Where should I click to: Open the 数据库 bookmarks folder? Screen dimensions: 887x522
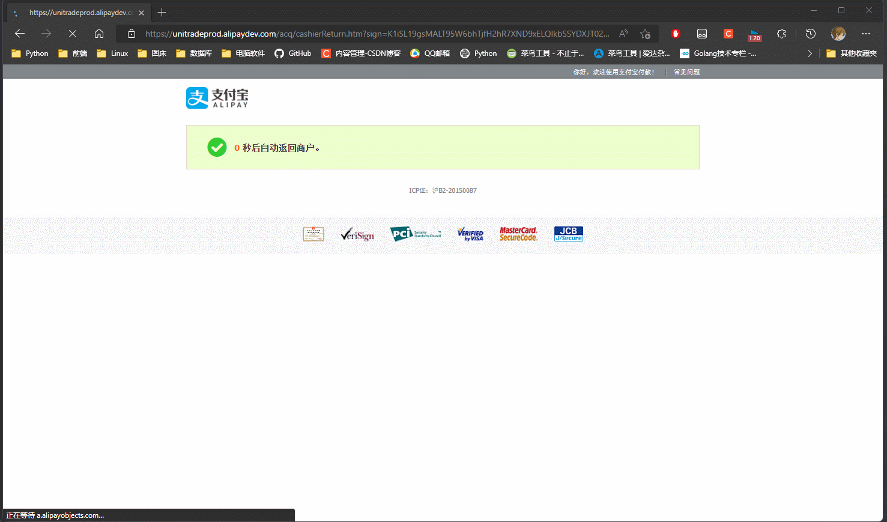pos(194,53)
